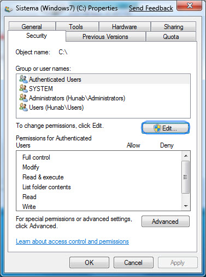This screenshot has width=206, height=277.
Task: Click the Deny column header
Action: pyautogui.click(x=167, y=145)
